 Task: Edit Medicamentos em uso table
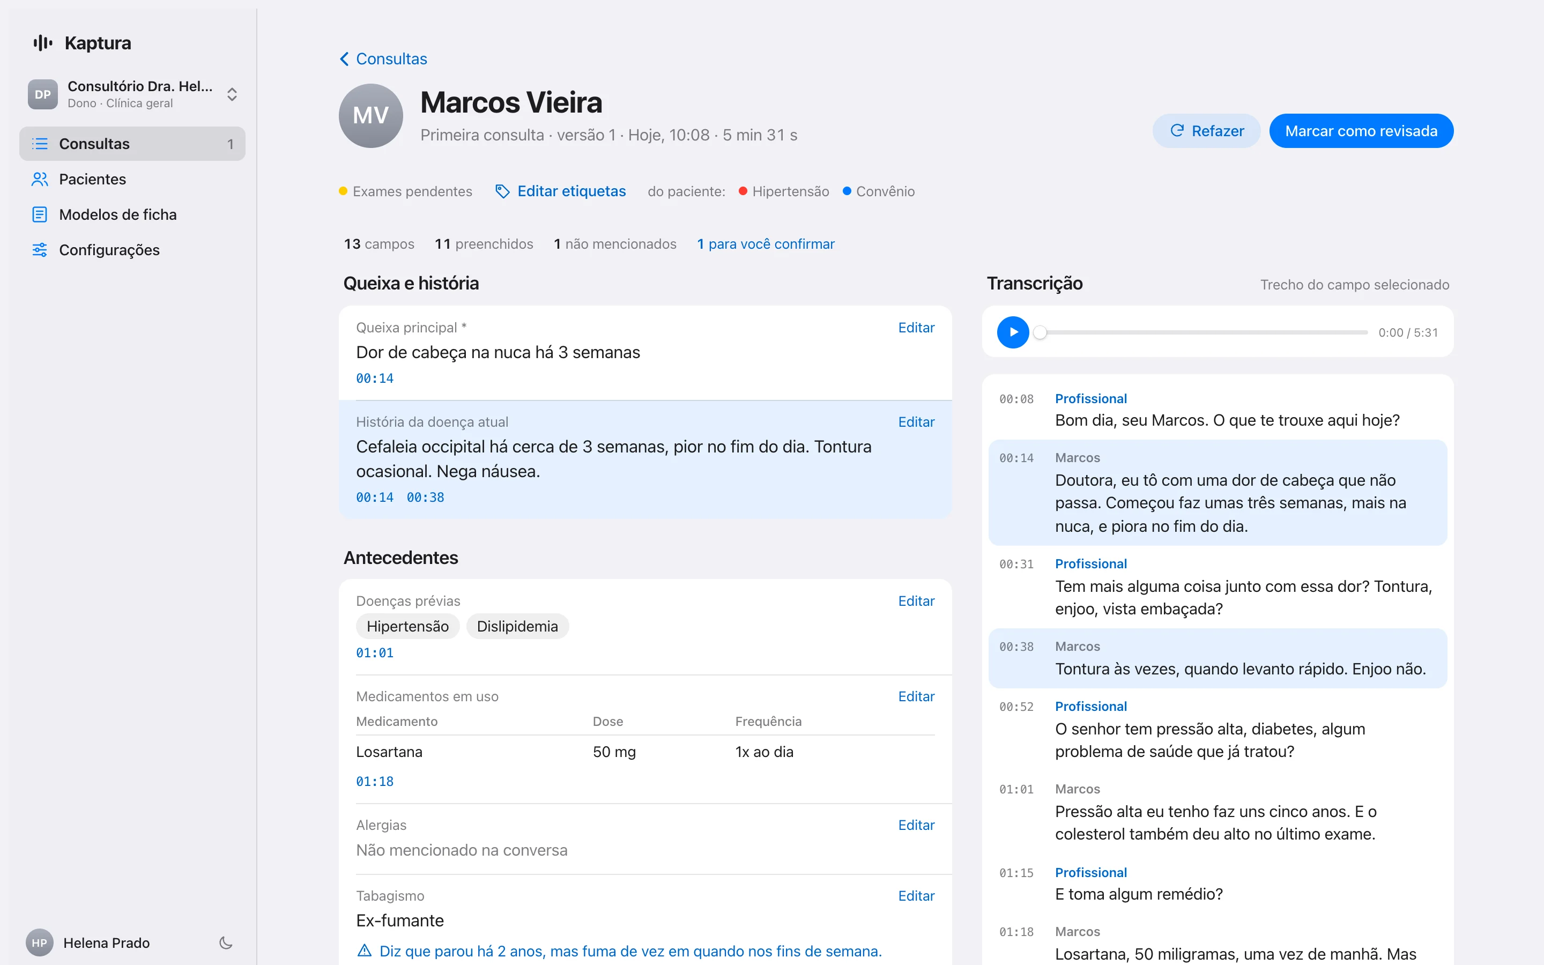916,696
